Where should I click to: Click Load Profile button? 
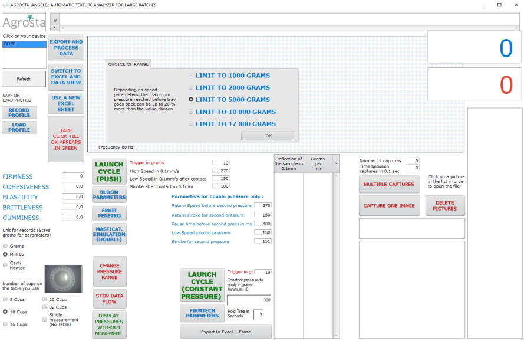19,127
